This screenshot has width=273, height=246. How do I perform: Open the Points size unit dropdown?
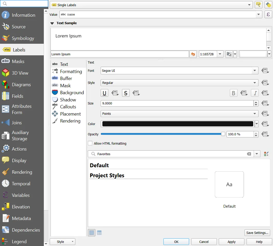pos(179,114)
